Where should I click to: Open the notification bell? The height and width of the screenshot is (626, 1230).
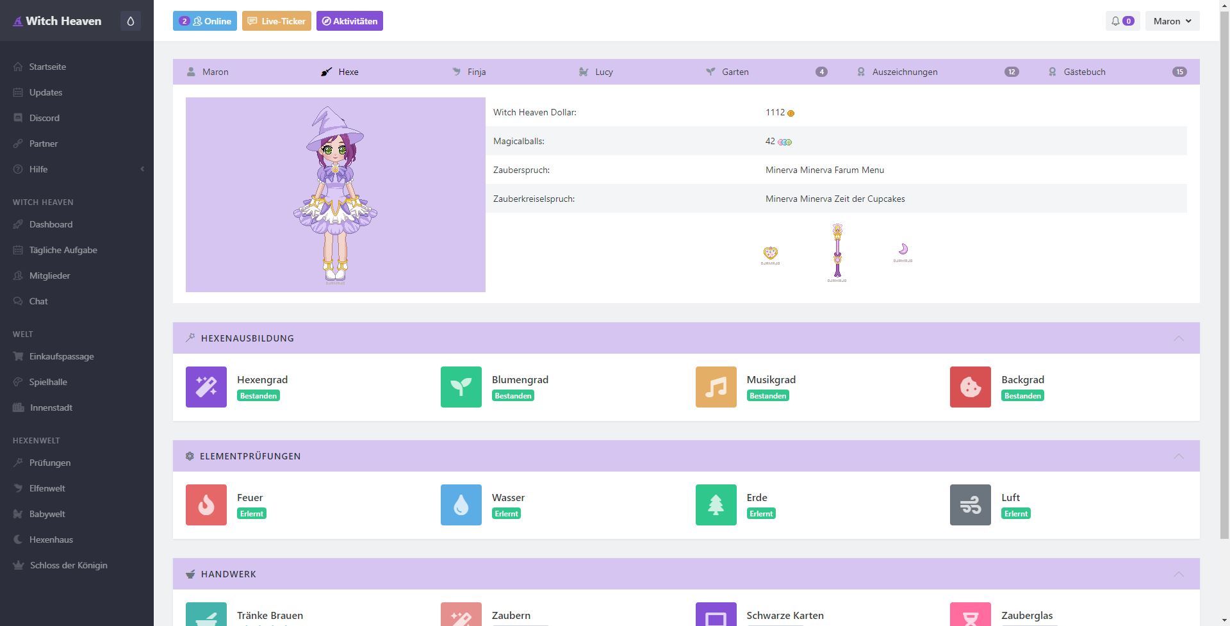[x=1122, y=21]
